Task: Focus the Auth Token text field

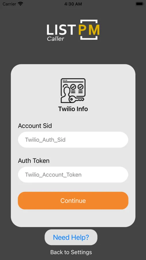Action: click(x=73, y=174)
